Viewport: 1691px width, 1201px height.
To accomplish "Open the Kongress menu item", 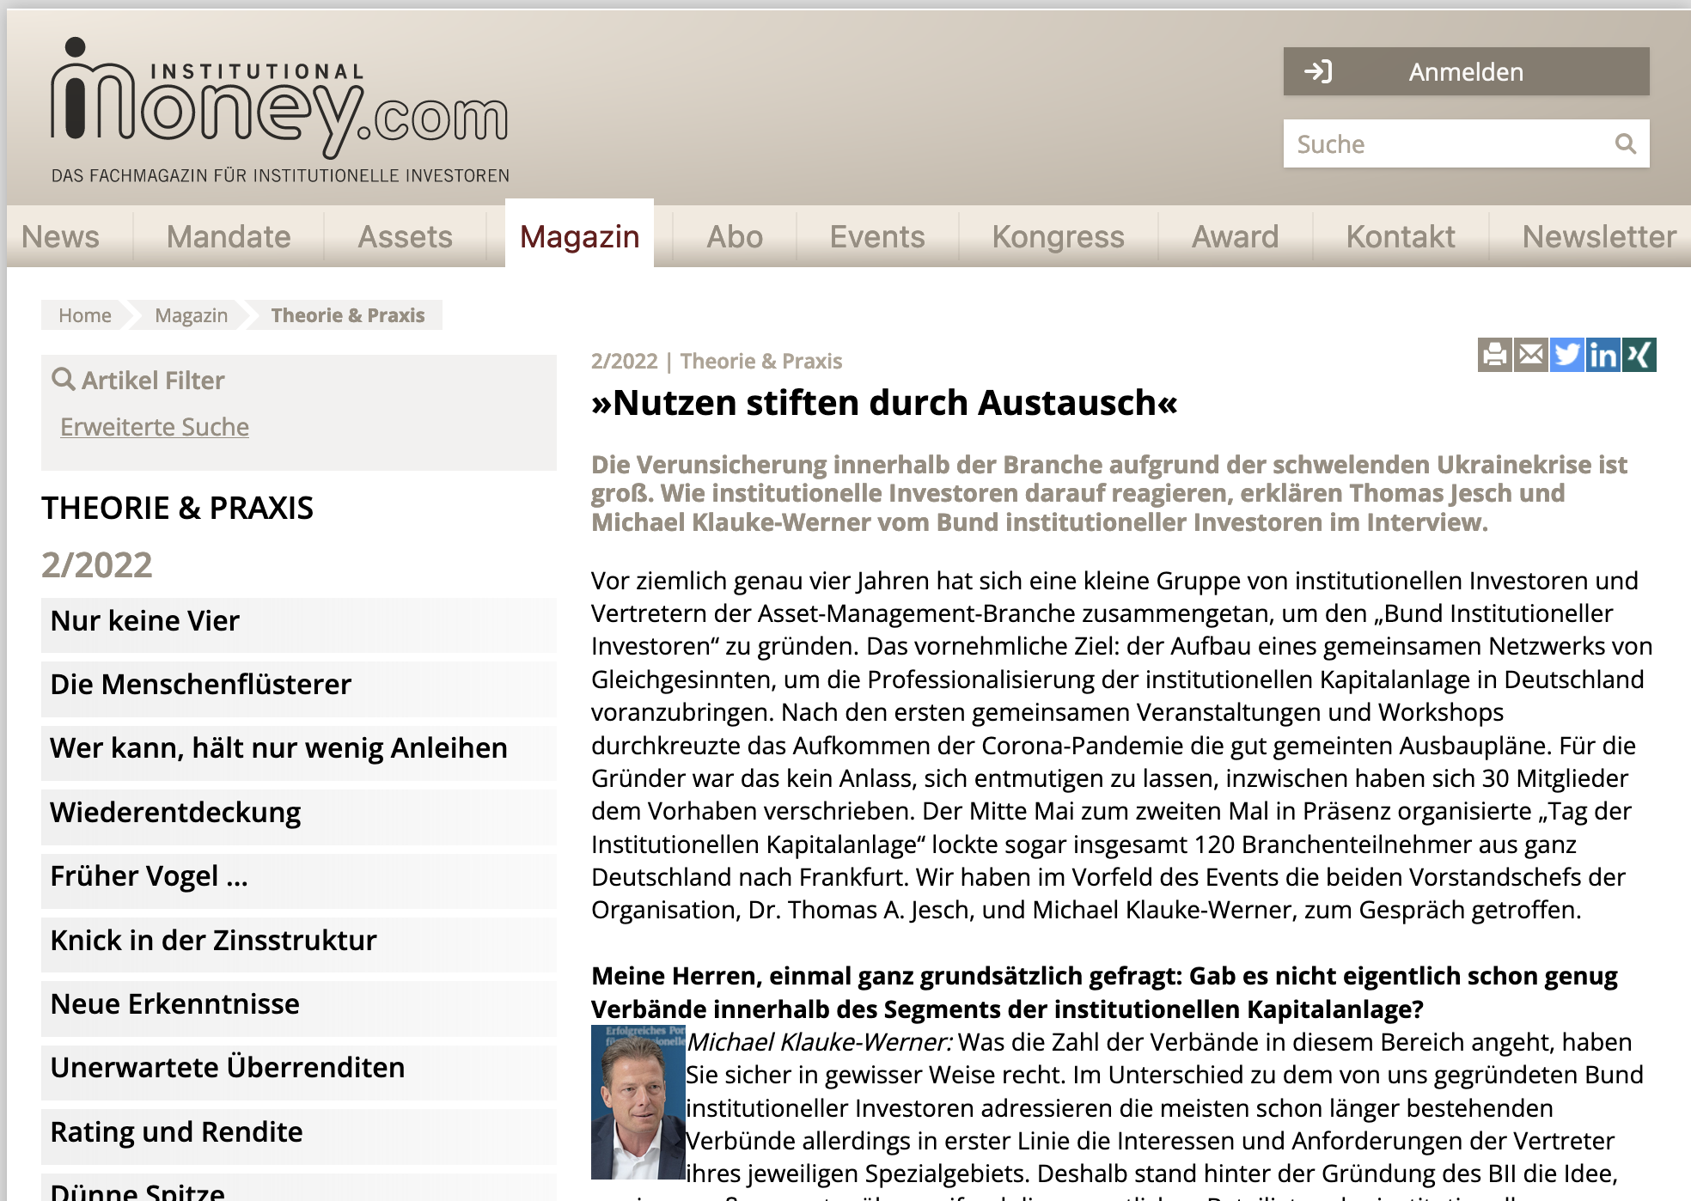I will click(x=1058, y=236).
